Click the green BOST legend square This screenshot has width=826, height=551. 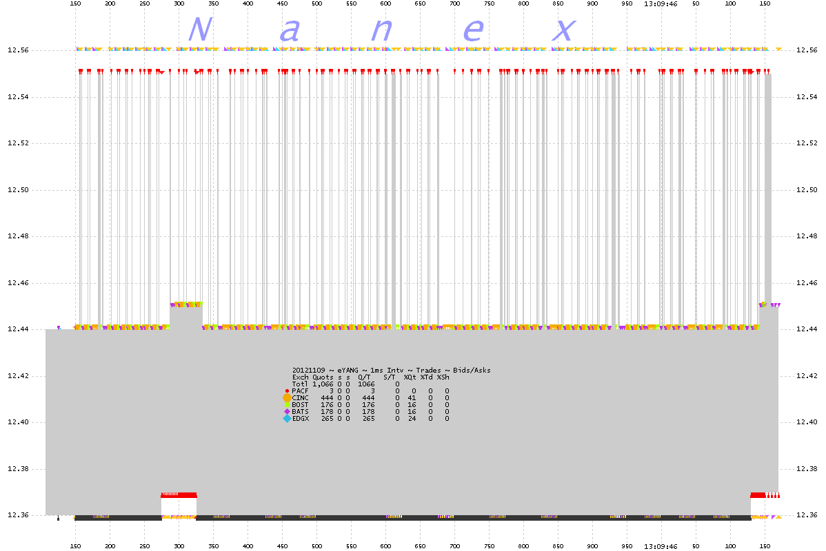(x=287, y=405)
